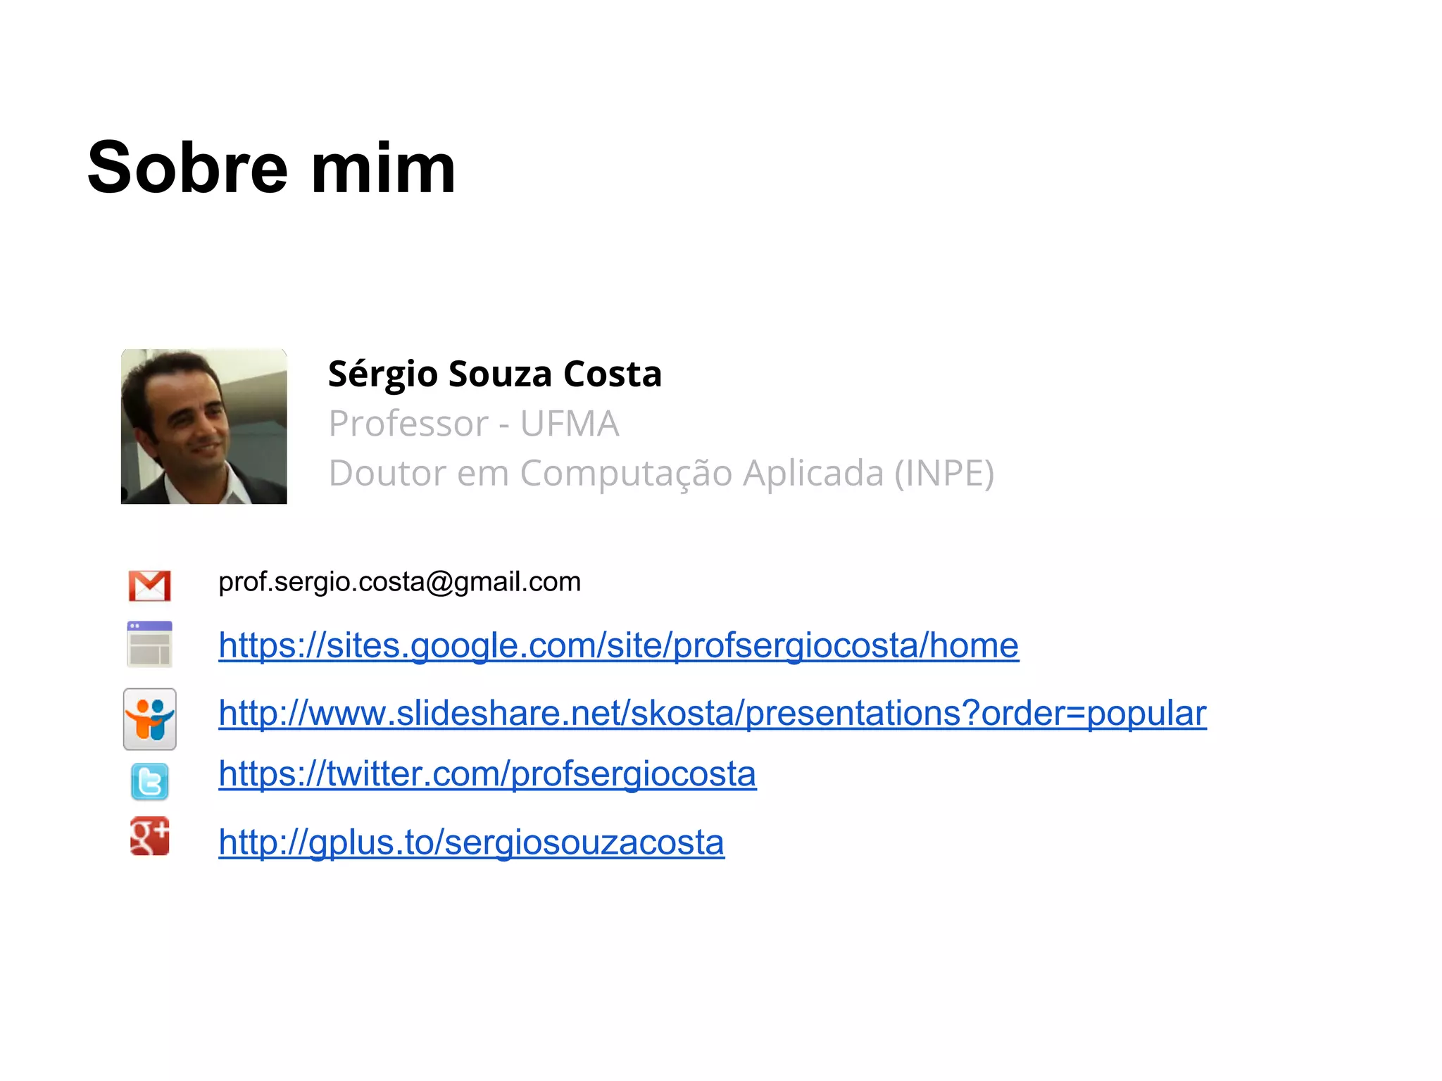Click the Doutor em Computação Aplicada line
This screenshot has width=1442, height=1081.
point(662,473)
